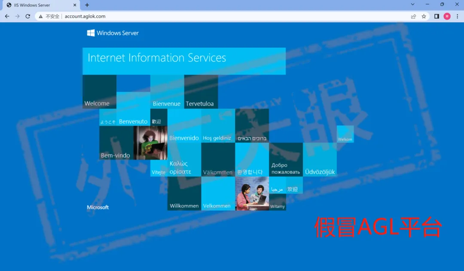Click the Velkommen tile
The image size is (464, 271).
tap(218, 194)
